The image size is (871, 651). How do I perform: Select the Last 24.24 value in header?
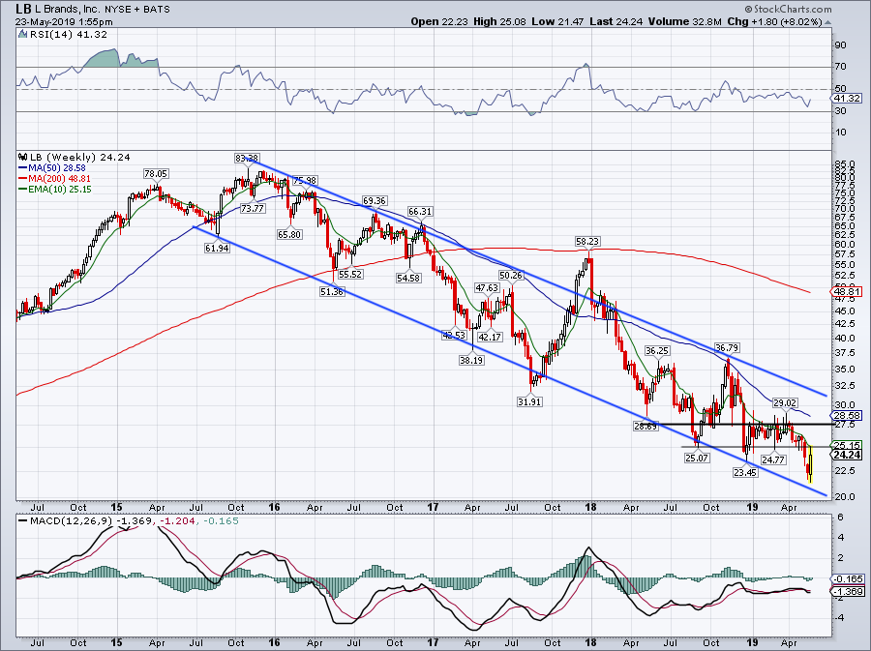(616, 21)
